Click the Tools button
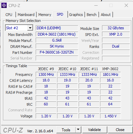 click(66, 130)
